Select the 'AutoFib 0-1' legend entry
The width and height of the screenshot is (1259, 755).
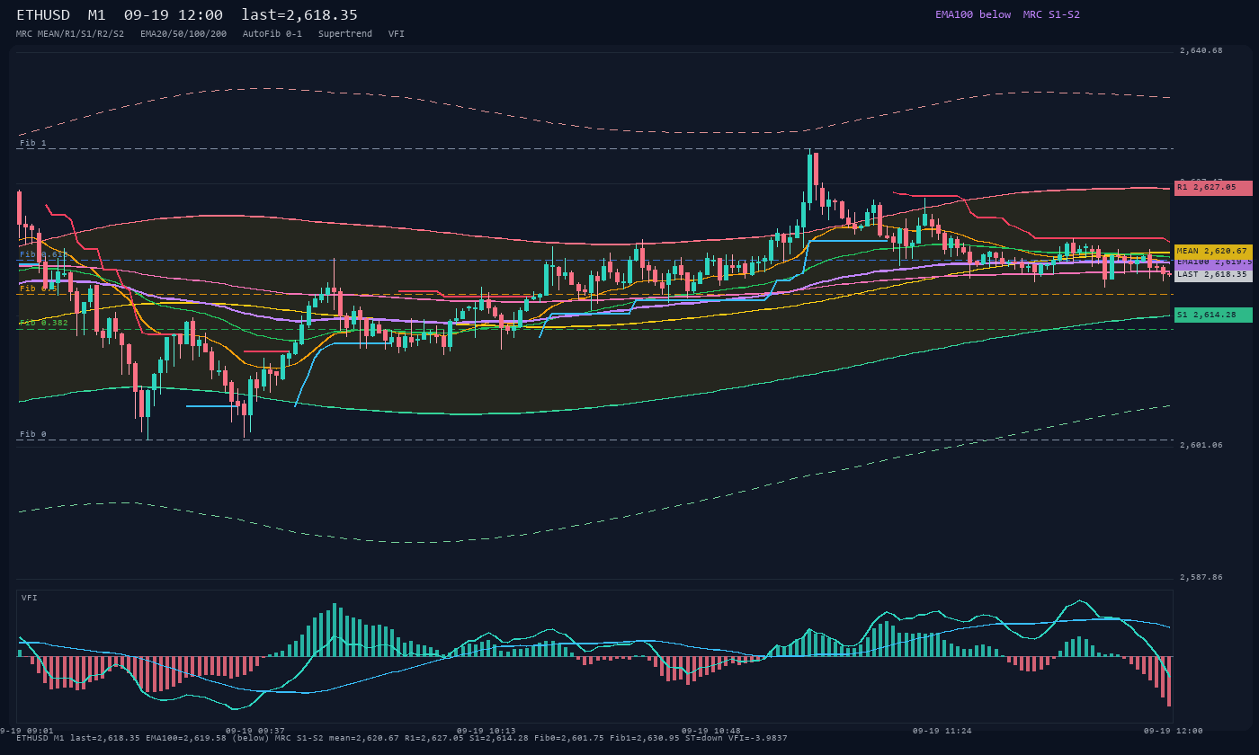tap(272, 33)
